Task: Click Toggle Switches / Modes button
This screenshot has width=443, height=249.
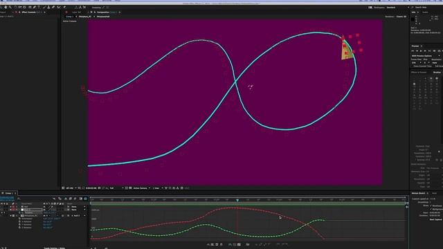Action: click(x=54, y=248)
